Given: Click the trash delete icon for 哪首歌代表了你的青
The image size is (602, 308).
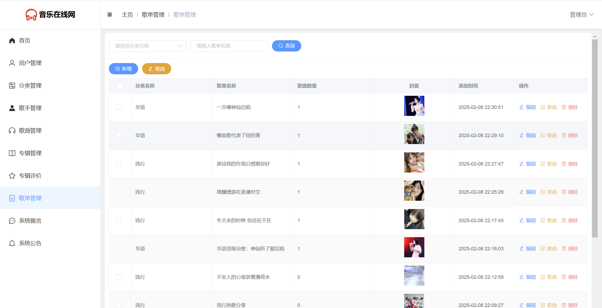Looking at the screenshot, I should pos(564,135).
